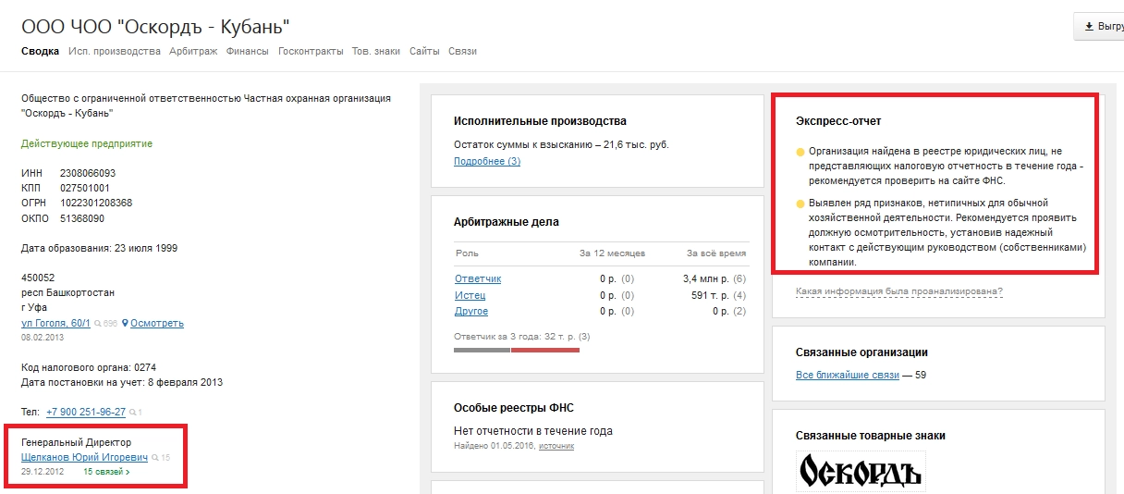This screenshot has width=1124, height=494.
Task: Open the Подробнее (3) enforcement proceedings details
Action: coord(487,161)
